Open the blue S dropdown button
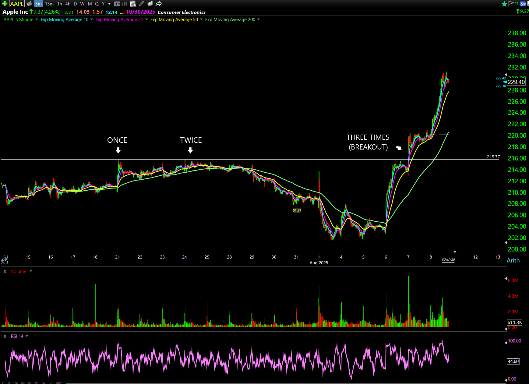The height and width of the screenshot is (384, 529). click(x=523, y=4)
